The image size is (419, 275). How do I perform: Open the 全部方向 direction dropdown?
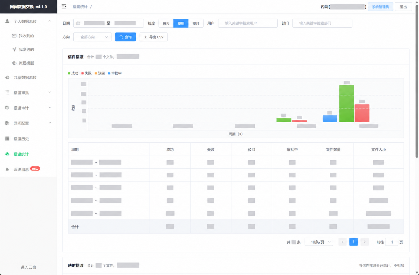pyautogui.click(x=92, y=37)
